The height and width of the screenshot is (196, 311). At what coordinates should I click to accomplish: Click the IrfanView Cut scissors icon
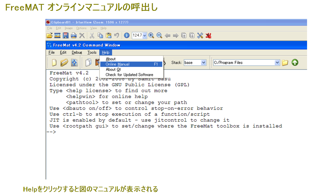(92, 35)
